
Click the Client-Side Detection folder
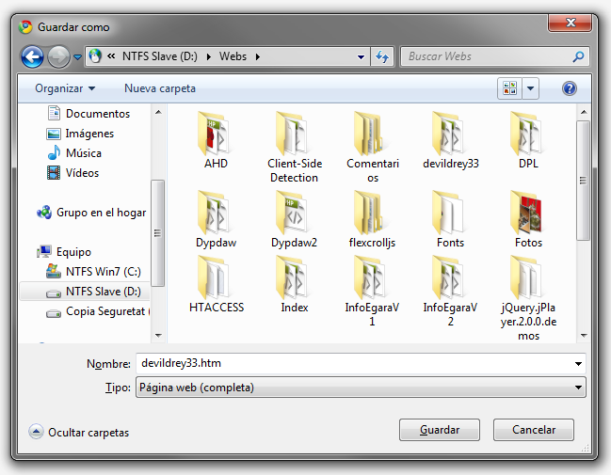[x=294, y=134]
